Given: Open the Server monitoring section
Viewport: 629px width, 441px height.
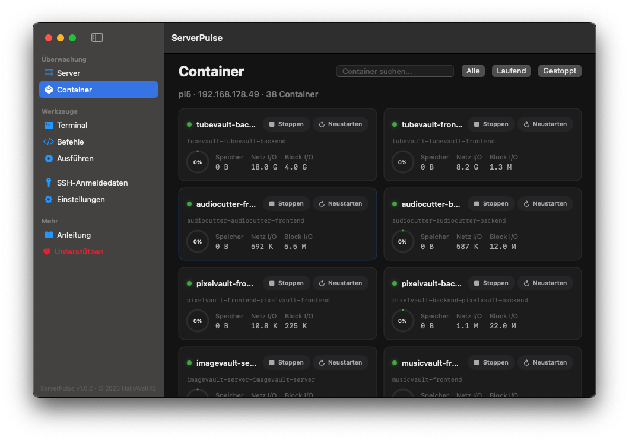Looking at the screenshot, I should click(x=99, y=73).
